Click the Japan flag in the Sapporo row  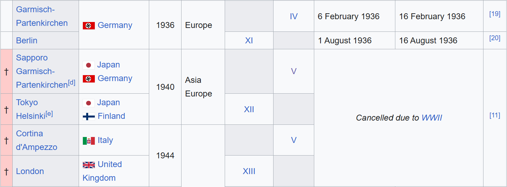click(88, 65)
